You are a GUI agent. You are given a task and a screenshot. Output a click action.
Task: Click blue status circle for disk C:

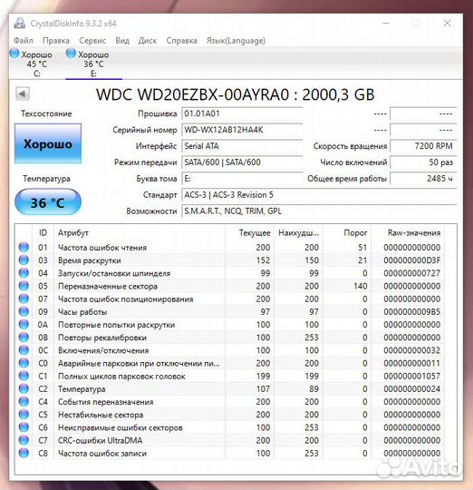(14, 54)
